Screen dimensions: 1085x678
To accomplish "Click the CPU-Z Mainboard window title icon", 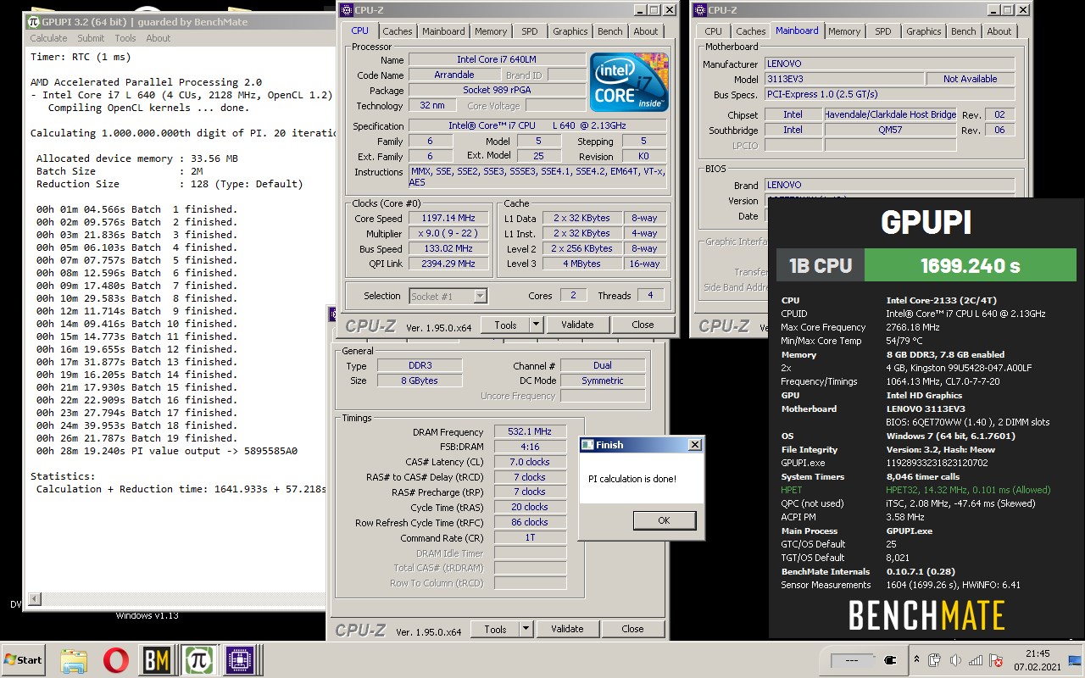I will 700,10.
